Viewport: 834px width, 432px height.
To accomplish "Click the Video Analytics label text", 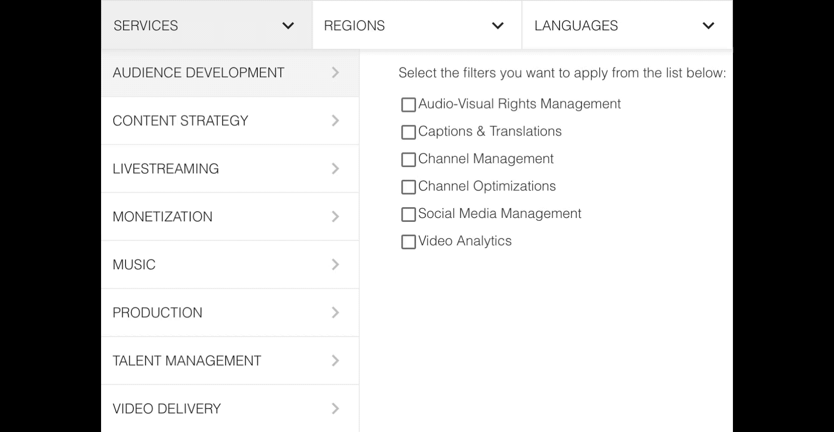I will [465, 241].
